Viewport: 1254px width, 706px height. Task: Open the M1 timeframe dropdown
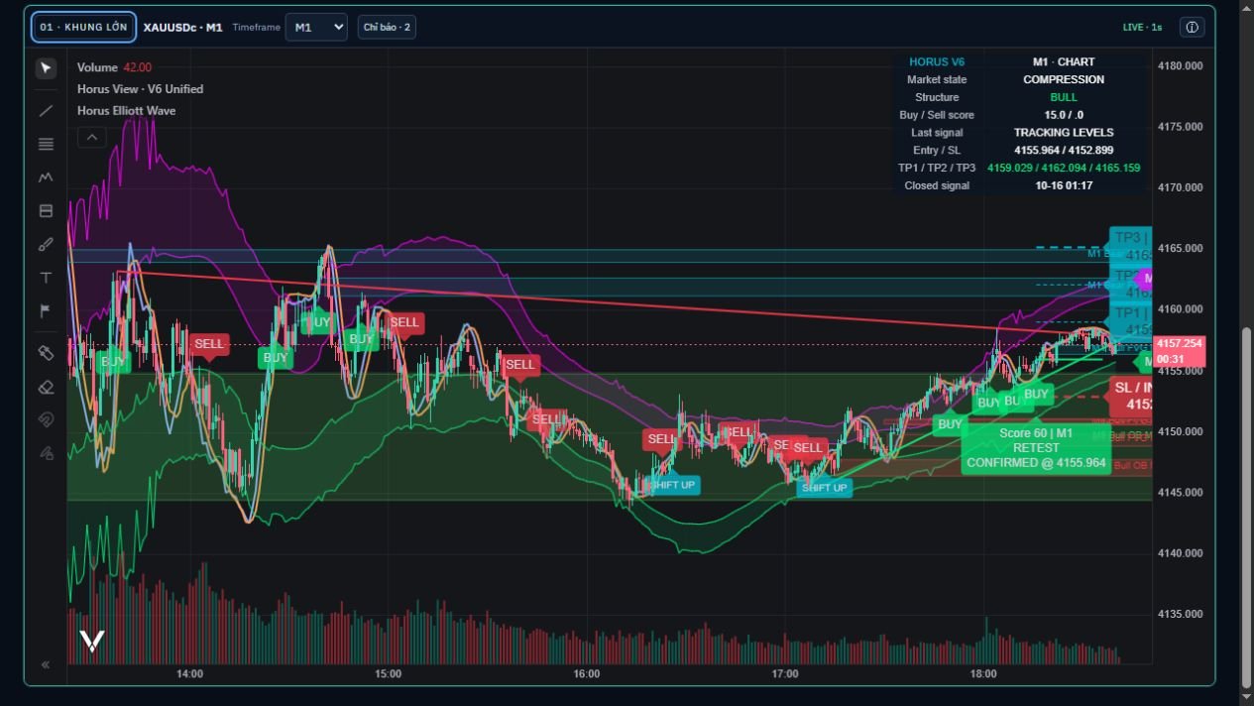click(316, 27)
